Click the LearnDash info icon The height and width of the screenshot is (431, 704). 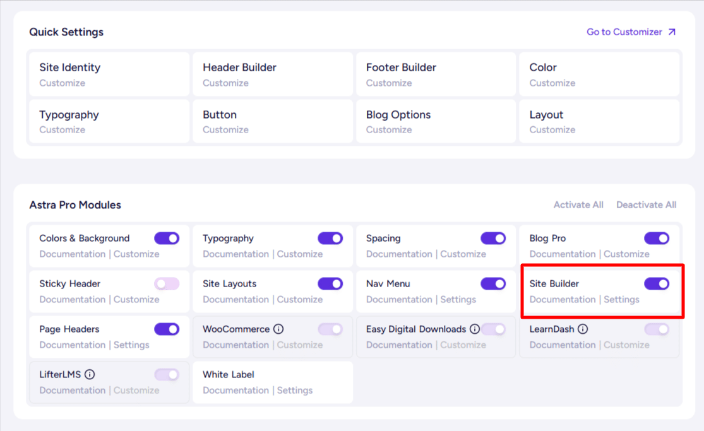pos(583,329)
